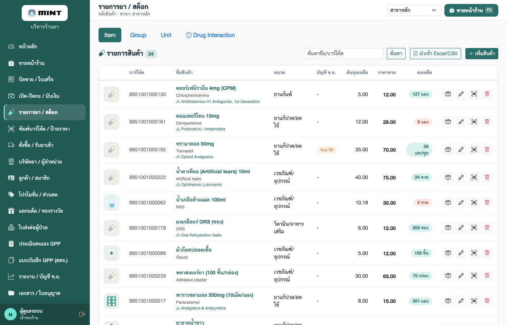Open the ทรามาดอล 50mg product name link
This screenshot has height=325, width=507.
(x=195, y=144)
